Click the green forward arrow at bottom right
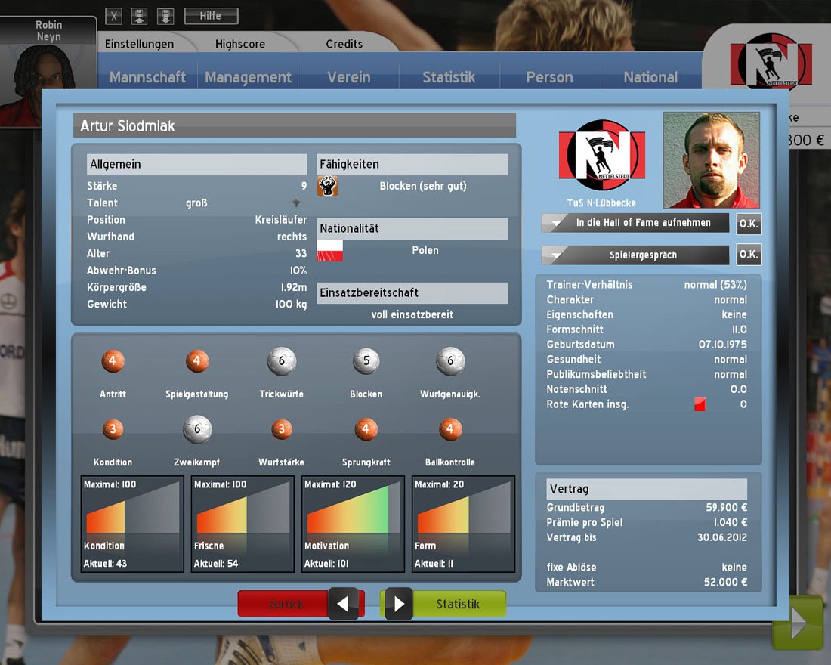This screenshot has width=831, height=665. 797,623
